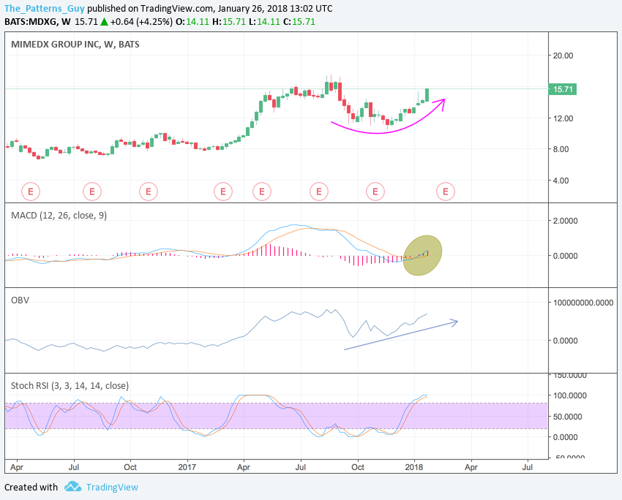The image size is (622, 500).
Task: Click the earnings marker near April 2017
Action: click(x=262, y=192)
